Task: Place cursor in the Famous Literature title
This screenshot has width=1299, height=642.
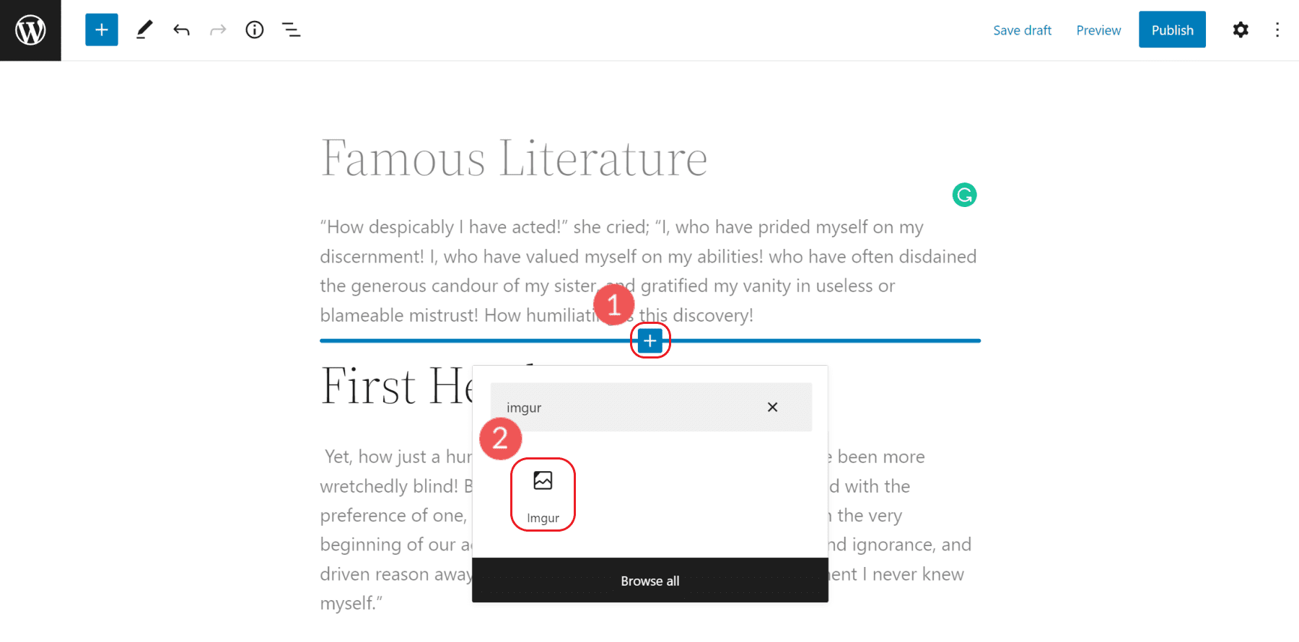Action: [514, 159]
